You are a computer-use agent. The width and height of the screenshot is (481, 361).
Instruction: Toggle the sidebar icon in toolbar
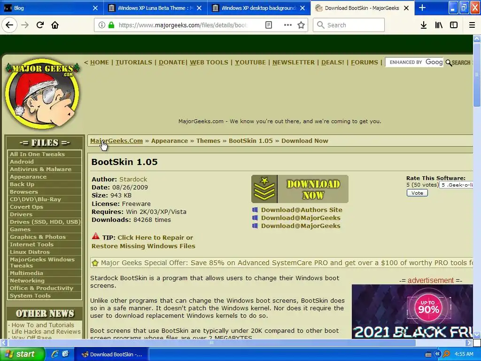(x=454, y=25)
